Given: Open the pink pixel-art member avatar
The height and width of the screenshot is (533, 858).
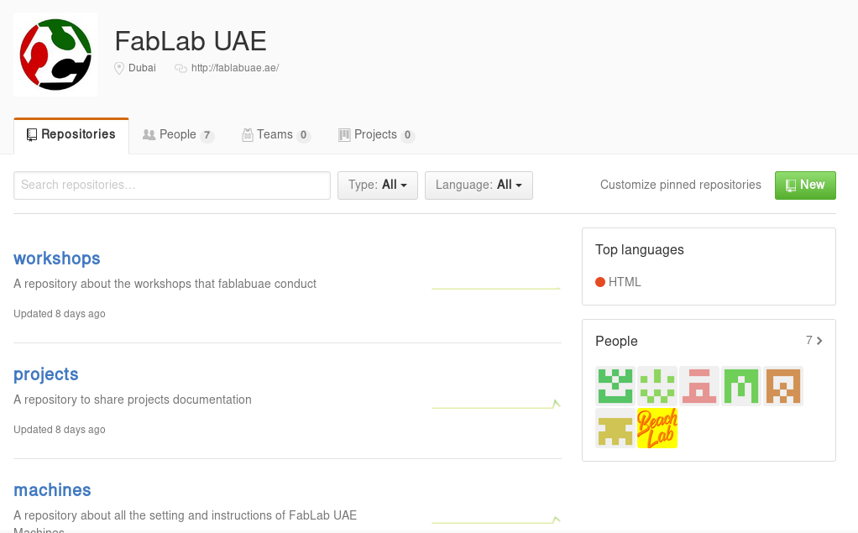Looking at the screenshot, I should [699, 386].
